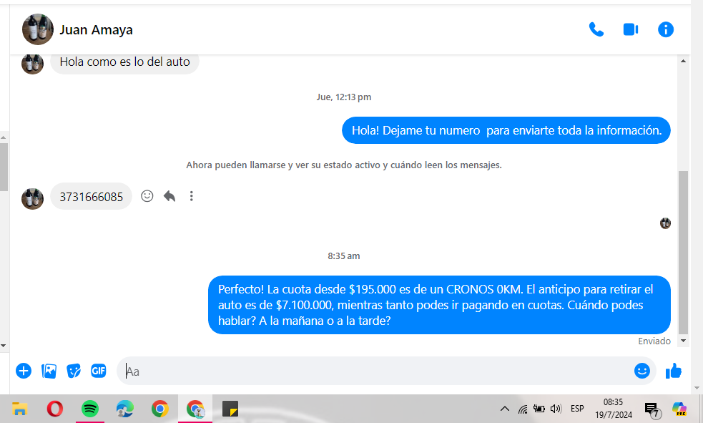Click the chat vertical scrollbar thumb
703x423 pixels.
(683, 253)
